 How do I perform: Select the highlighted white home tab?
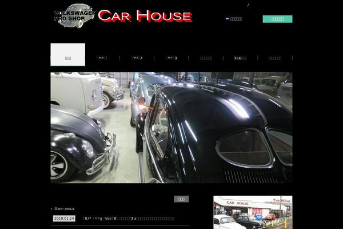(68, 54)
